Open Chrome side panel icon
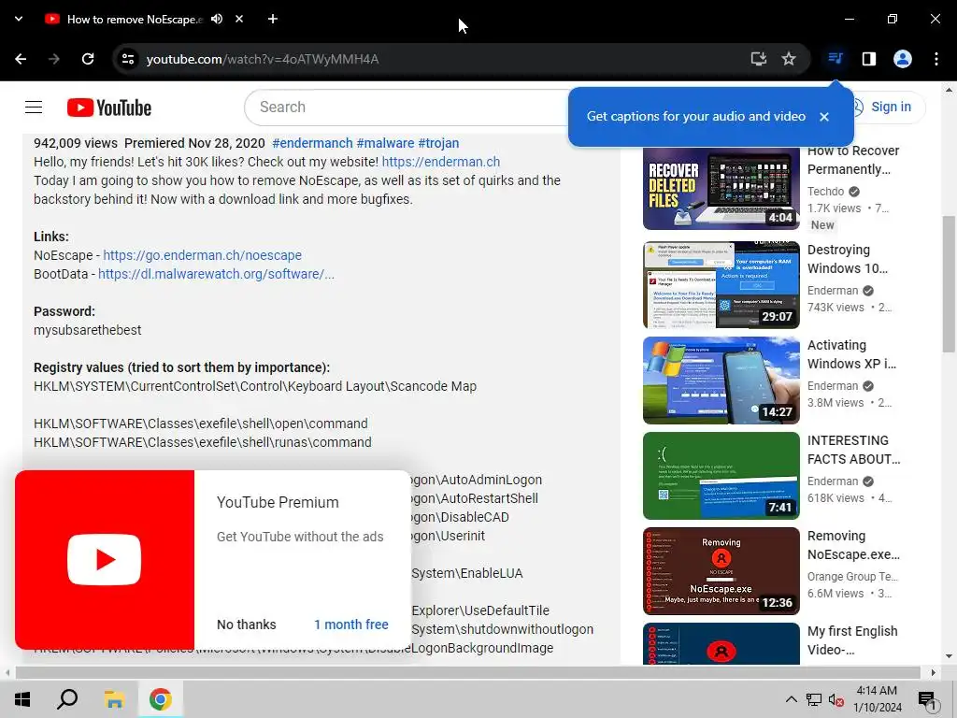Screen dimensions: 957x718 pyautogui.click(x=869, y=59)
